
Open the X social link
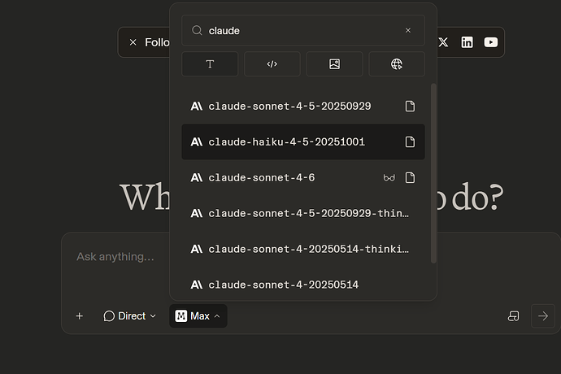tap(443, 42)
